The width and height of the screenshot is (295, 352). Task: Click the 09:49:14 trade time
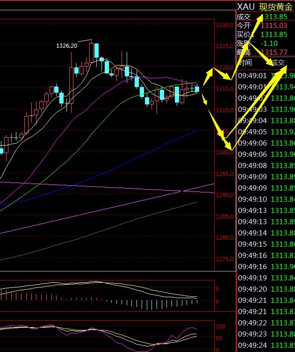pos(252,233)
